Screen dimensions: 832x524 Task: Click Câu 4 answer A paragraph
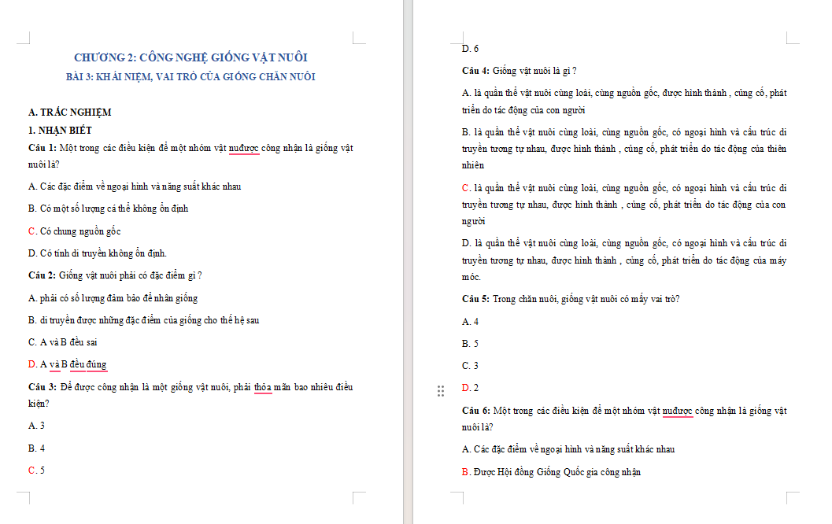[x=624, y=101]
